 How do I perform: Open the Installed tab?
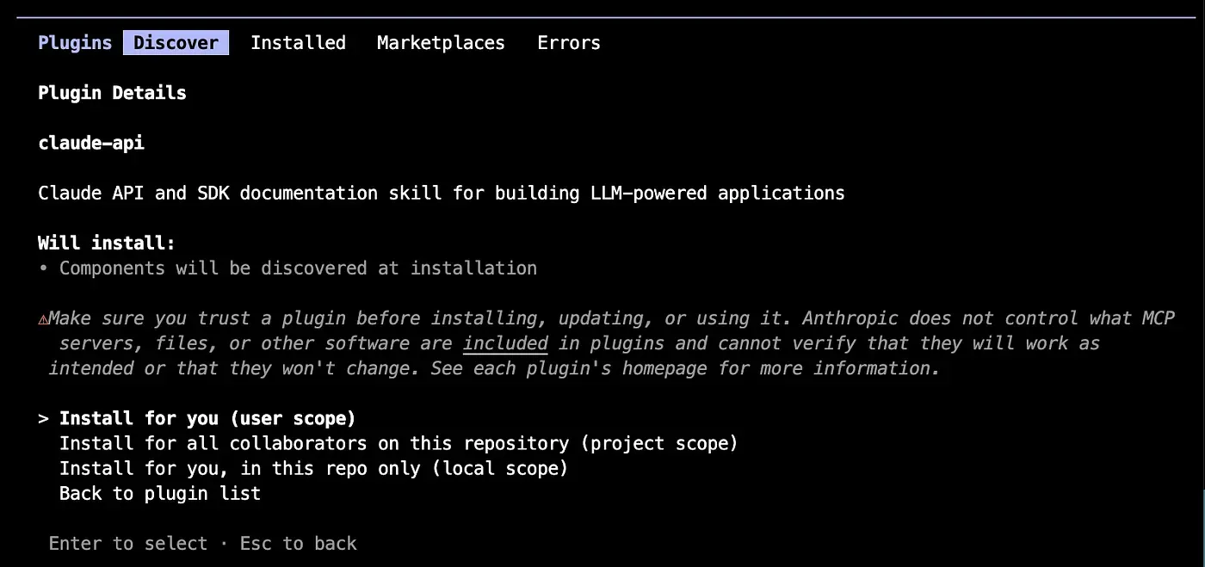[x=298, y=43]
